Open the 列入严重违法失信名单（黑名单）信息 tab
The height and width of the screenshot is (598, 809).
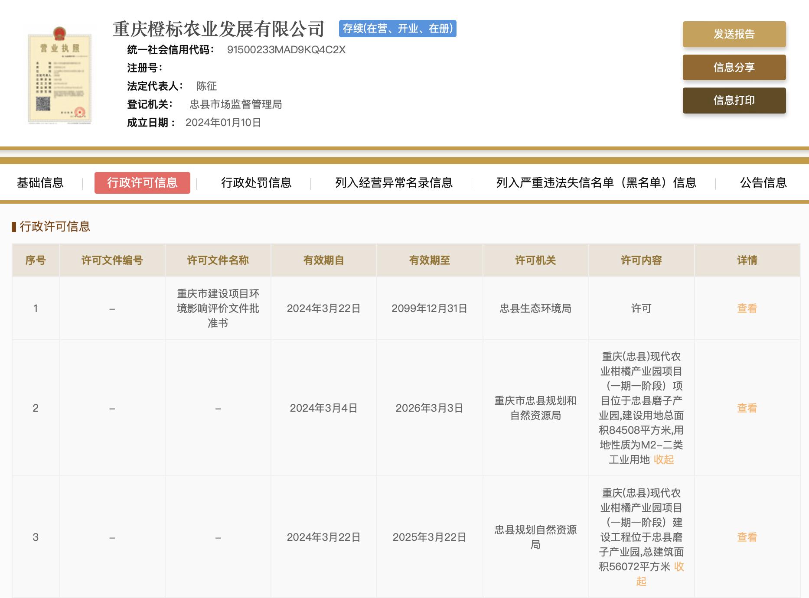596,183
